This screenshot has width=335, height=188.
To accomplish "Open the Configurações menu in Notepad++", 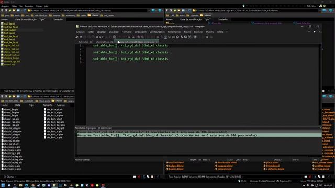I will [x=157, y=32].
